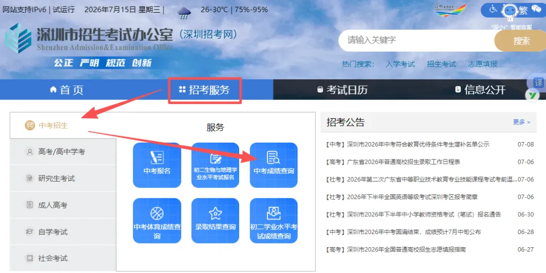Open the 录取结果查询 service tile
Screen dimensions: 546x273
[x=215, y=221]
